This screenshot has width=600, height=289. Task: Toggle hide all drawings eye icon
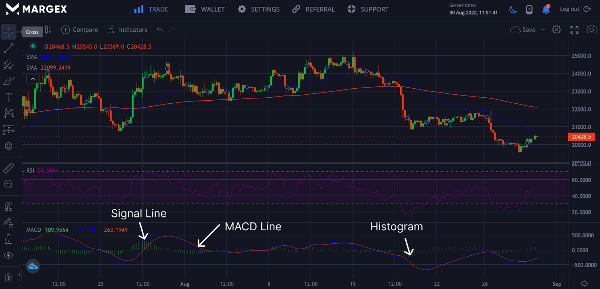pyautogui.click(x=8, y=255)
